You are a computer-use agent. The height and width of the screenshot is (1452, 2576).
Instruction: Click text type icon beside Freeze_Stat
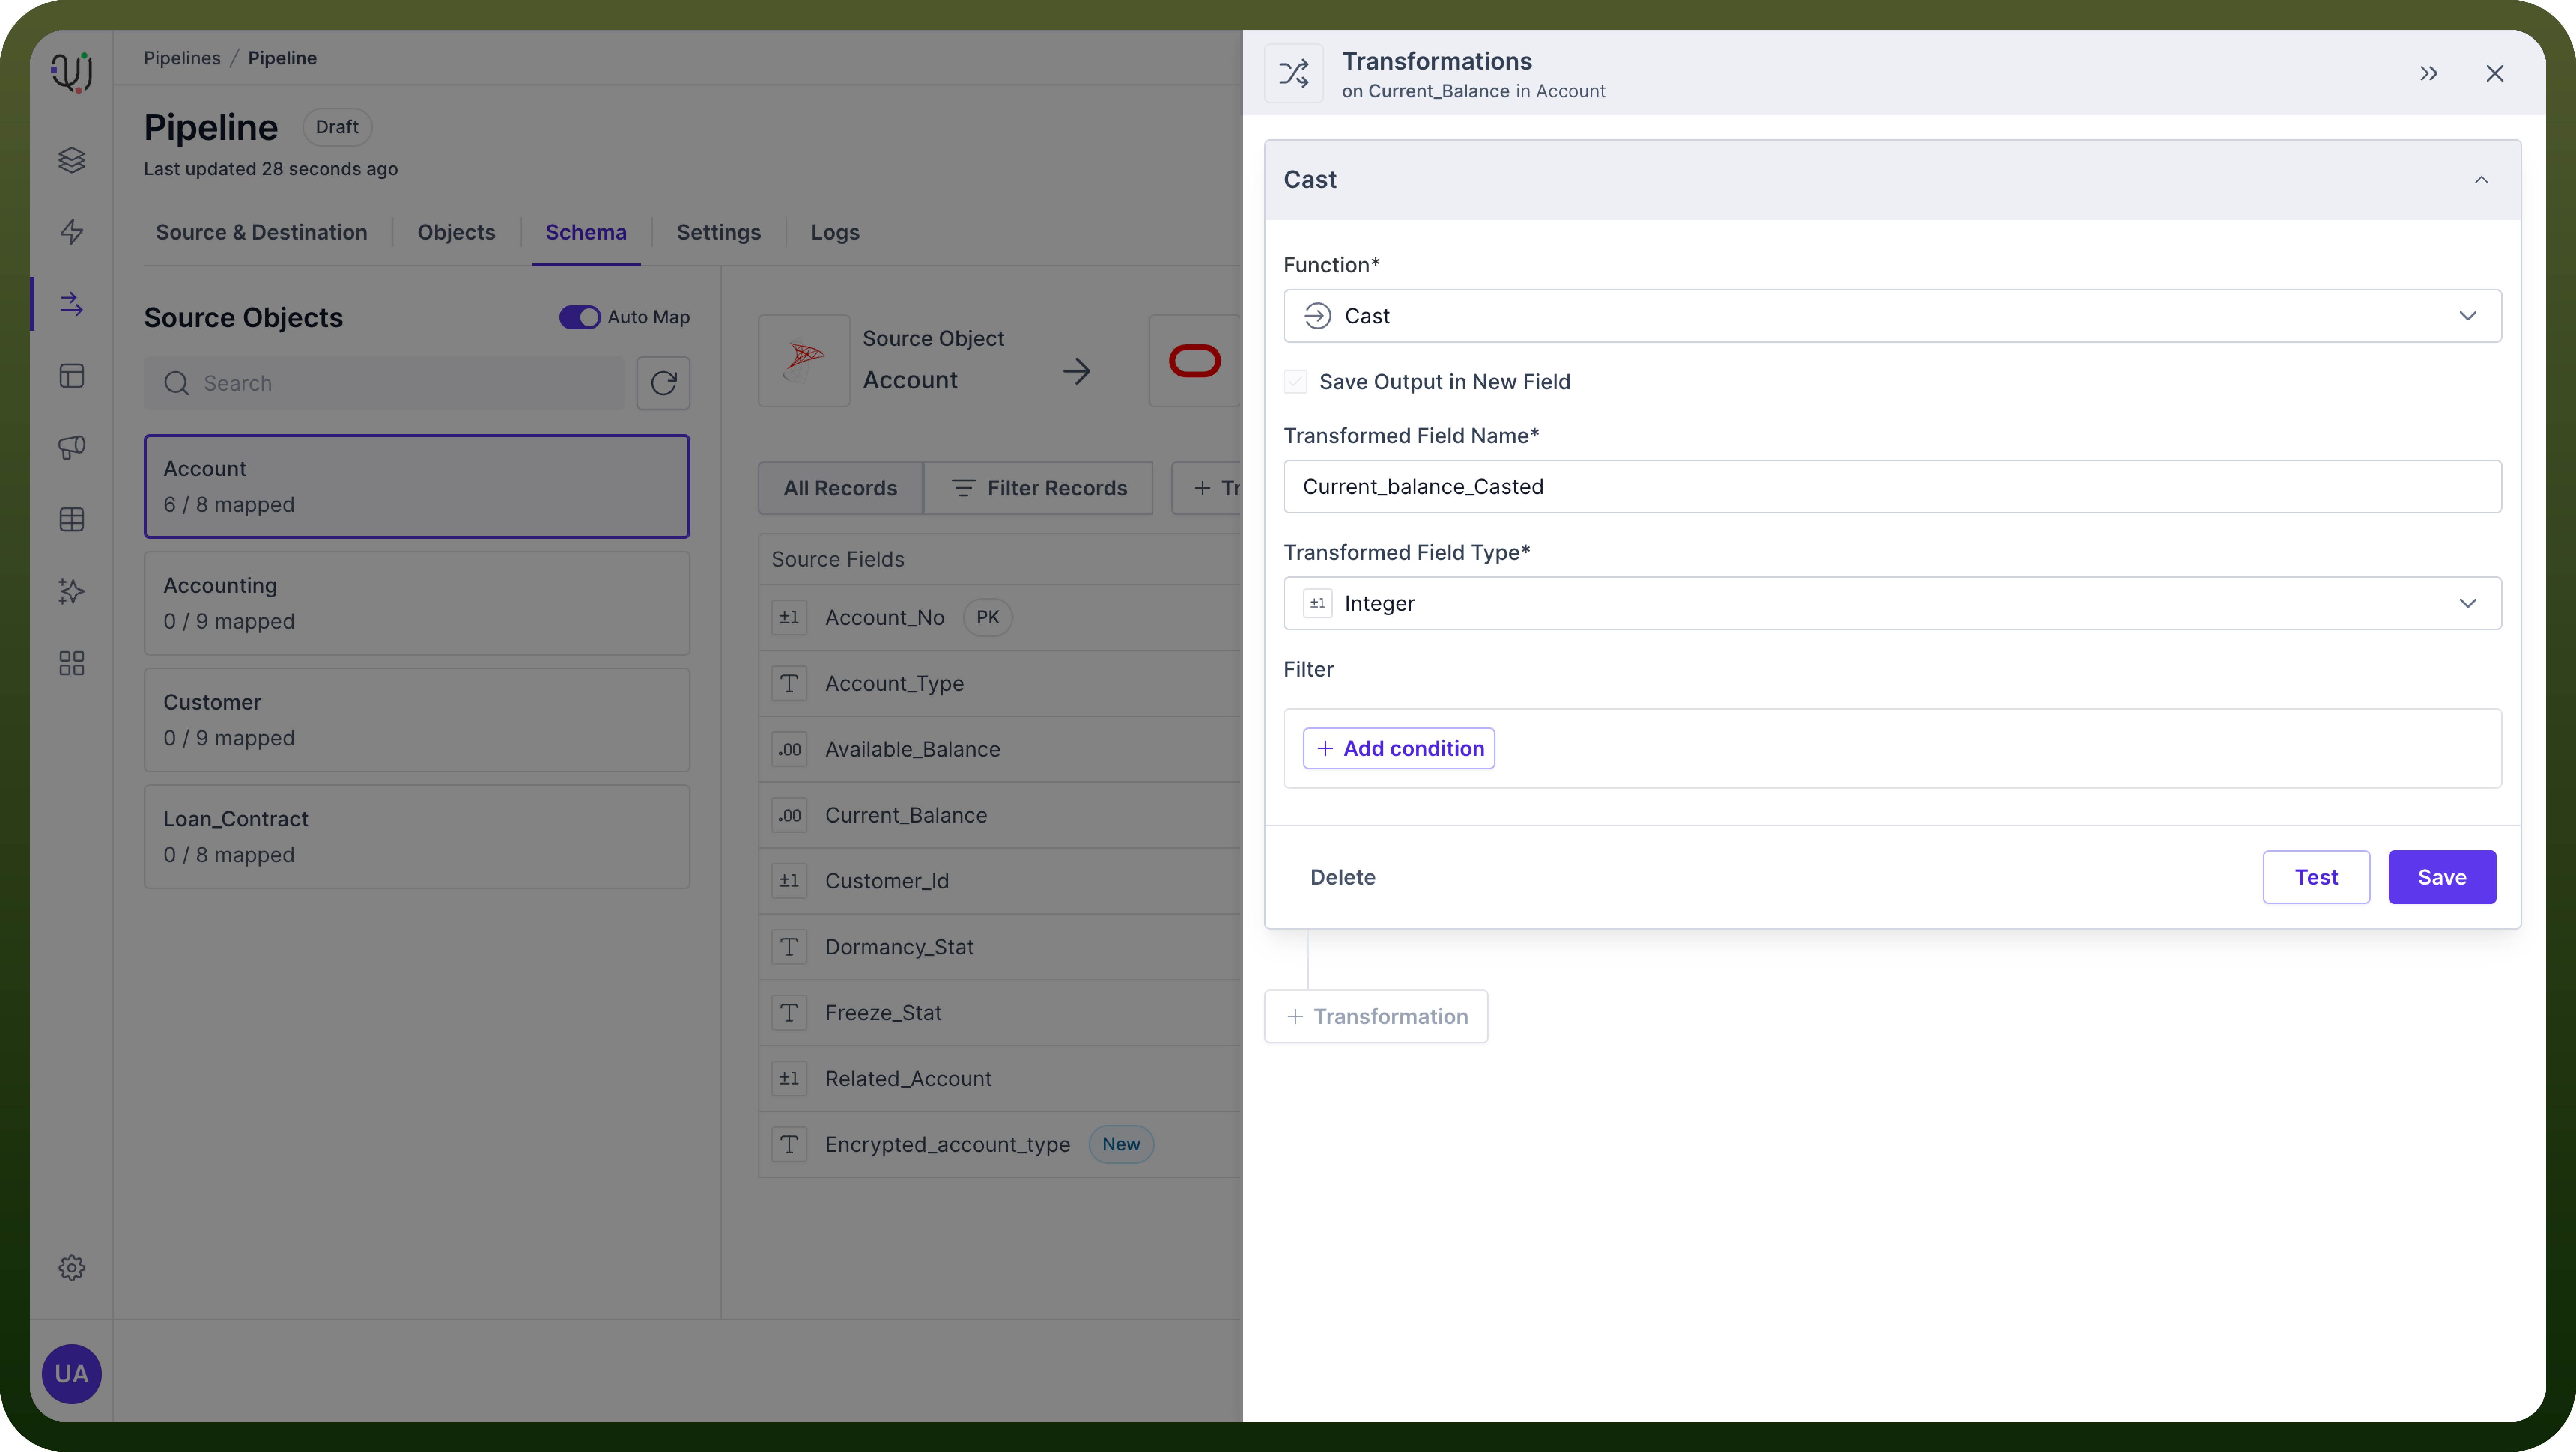789,1013
